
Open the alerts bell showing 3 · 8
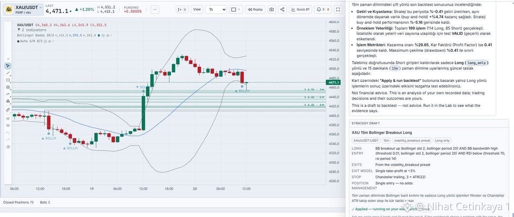click(x=323, y=9)
